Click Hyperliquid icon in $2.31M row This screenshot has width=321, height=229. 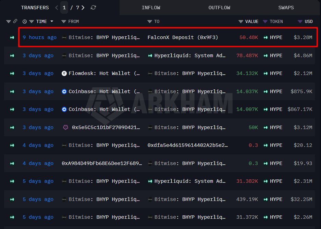pos(150,181)
